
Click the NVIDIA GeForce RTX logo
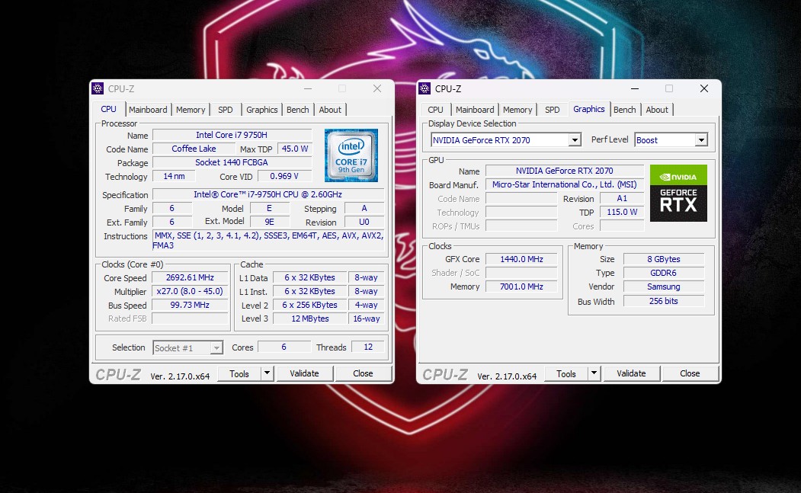tap(678, 193)
